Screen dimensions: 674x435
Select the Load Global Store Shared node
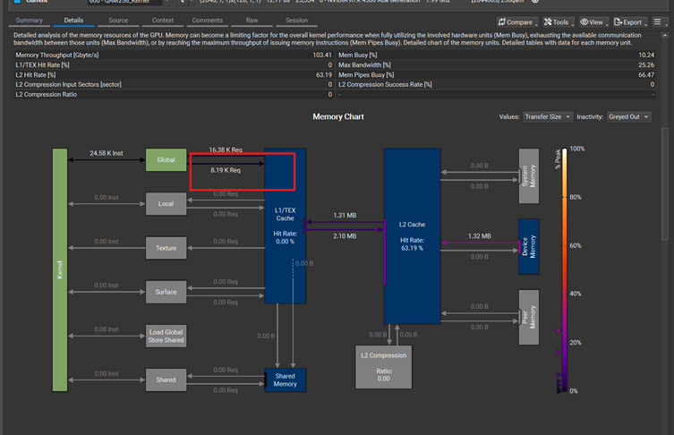click(166, 336)
